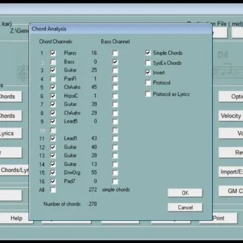243x243 pixels.
Task: Check chord channel 4 PanFl checkbox
Action: tap(53, 79)
